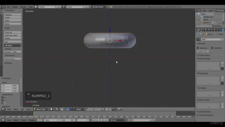The width and height of the screenshot is (225, 127).
Task: Jump to the first frame
Action: tap(93, 120)
